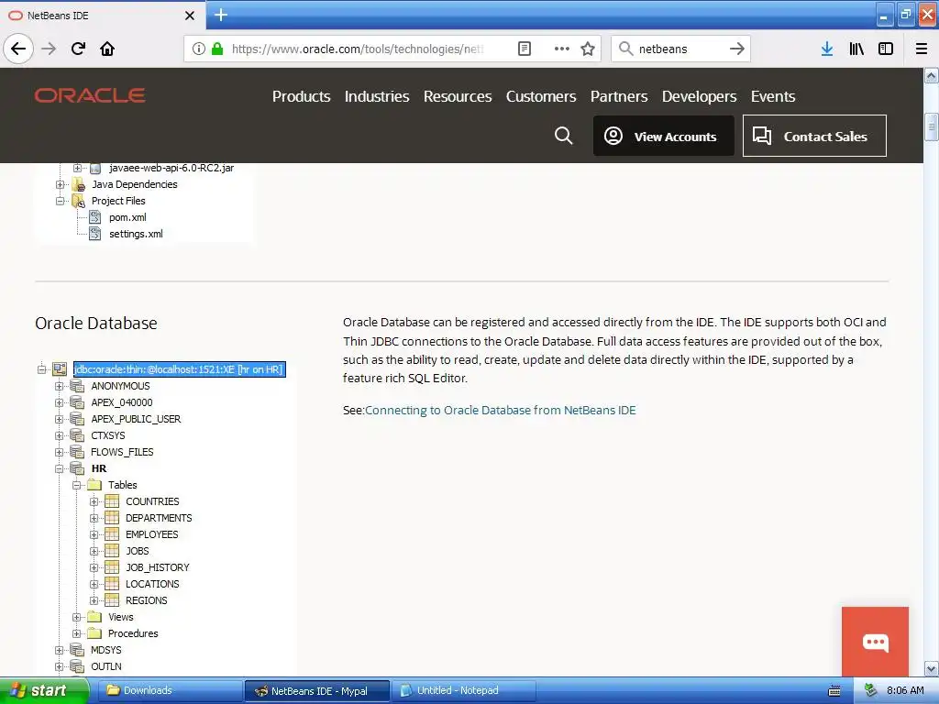
Task: Open the Industries menu
Action: [x=377, y=96]
